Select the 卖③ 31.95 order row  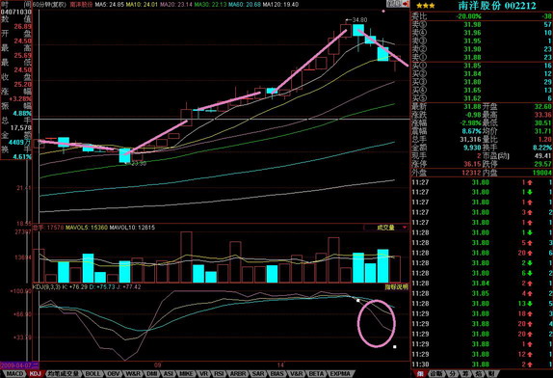click(x=482, y=40)
